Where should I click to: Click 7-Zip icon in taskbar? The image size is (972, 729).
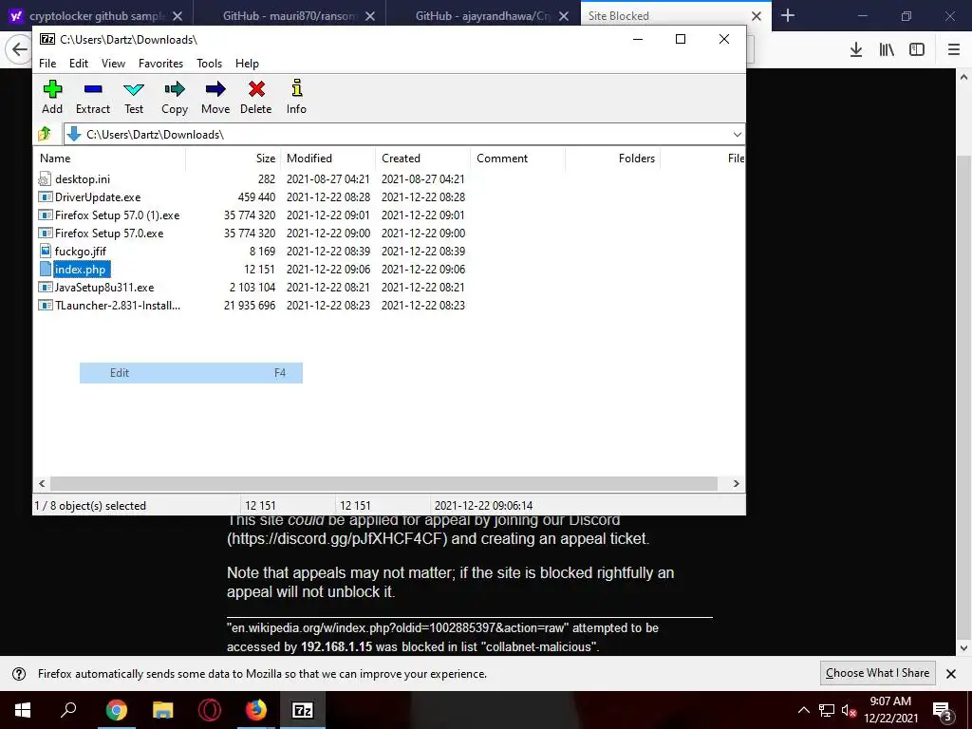coord(303,710)
